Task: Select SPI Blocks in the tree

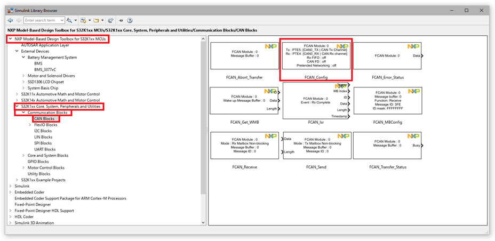Action: click(43, 143)
